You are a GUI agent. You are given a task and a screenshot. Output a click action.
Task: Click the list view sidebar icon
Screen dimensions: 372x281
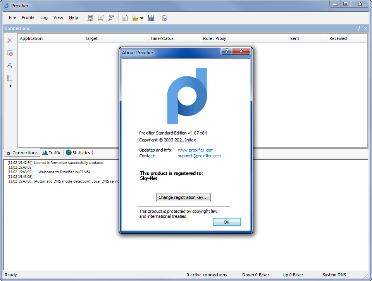[x=10, y=78]
